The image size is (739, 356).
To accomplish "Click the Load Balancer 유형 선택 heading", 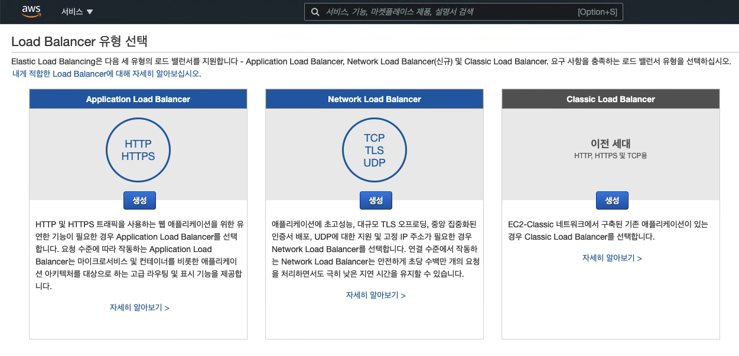I will (79, 41).
